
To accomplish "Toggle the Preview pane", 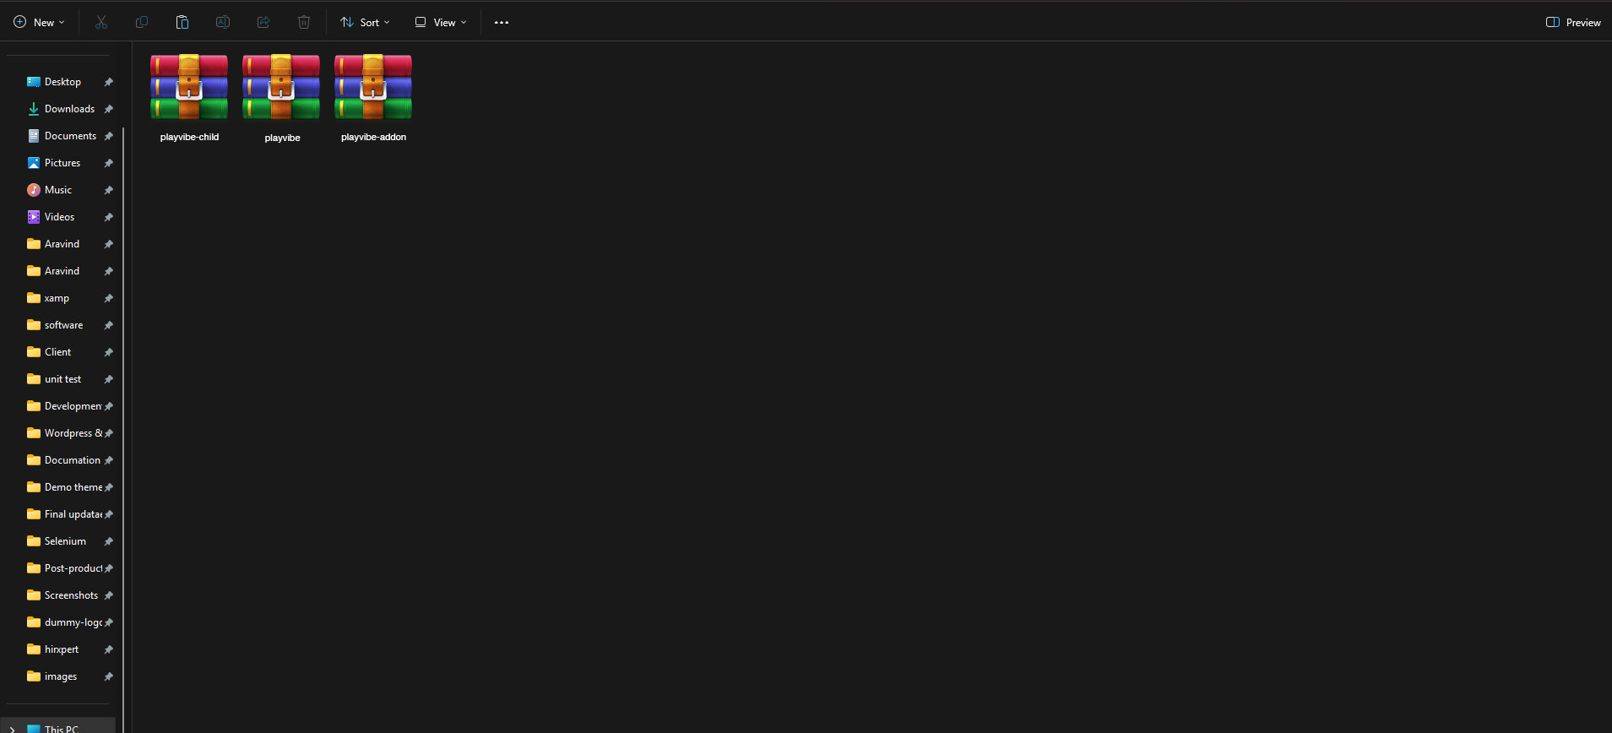I will pos(1573,23).
